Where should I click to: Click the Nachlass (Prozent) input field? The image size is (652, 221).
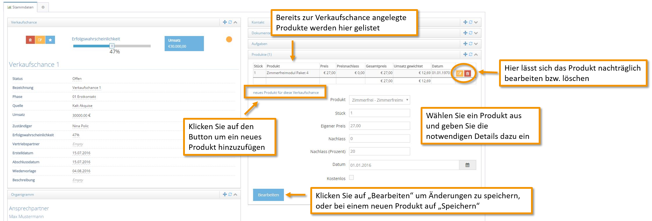pyautogui.click(x=380, y=151)
